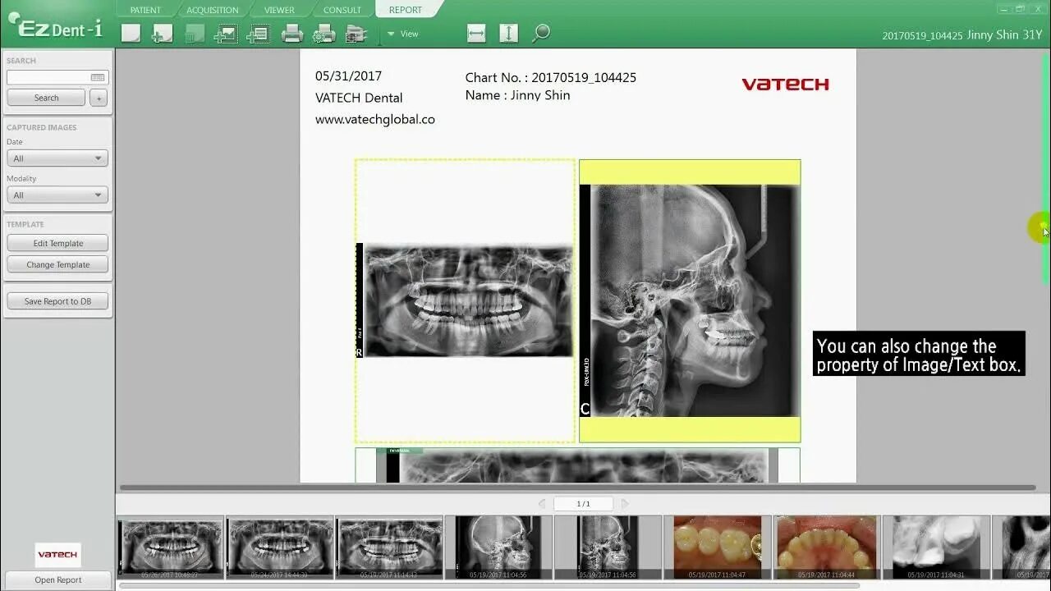Select upper arch photo thumbnail 11:04:44
This screenshot has width=1051, height=591.
click(826, 547)
